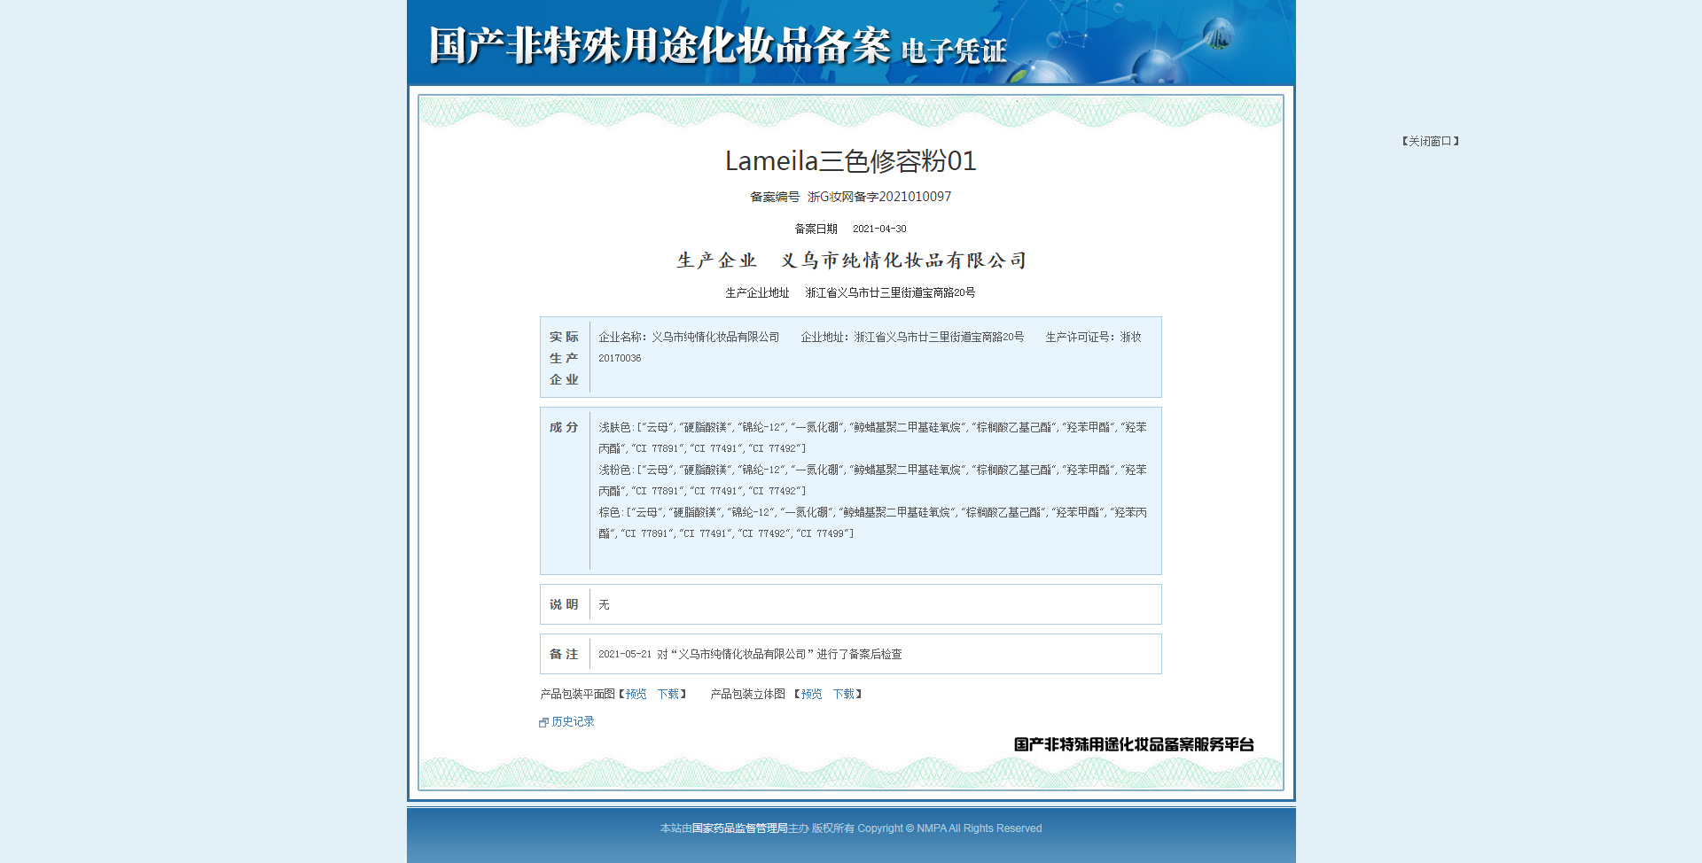Click the 说明 row label
Viewport: 1702px width, 863px height.
pos(564,604)
